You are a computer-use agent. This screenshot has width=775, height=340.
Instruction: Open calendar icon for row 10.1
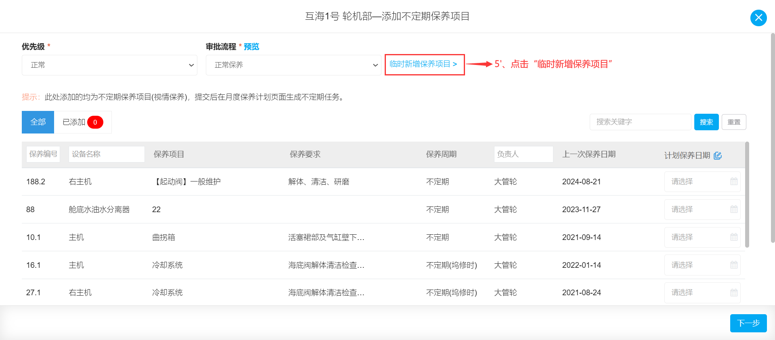pos(734,237)
